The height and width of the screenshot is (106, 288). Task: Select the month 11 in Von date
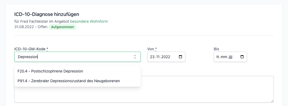[x=157, y=57]
